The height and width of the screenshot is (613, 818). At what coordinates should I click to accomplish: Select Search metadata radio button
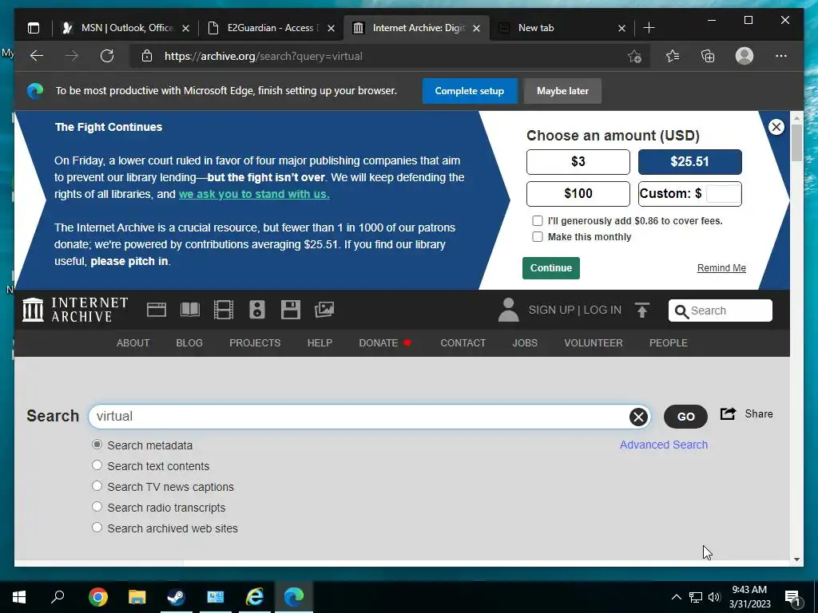pyautogui.click(x=97, y=445)
